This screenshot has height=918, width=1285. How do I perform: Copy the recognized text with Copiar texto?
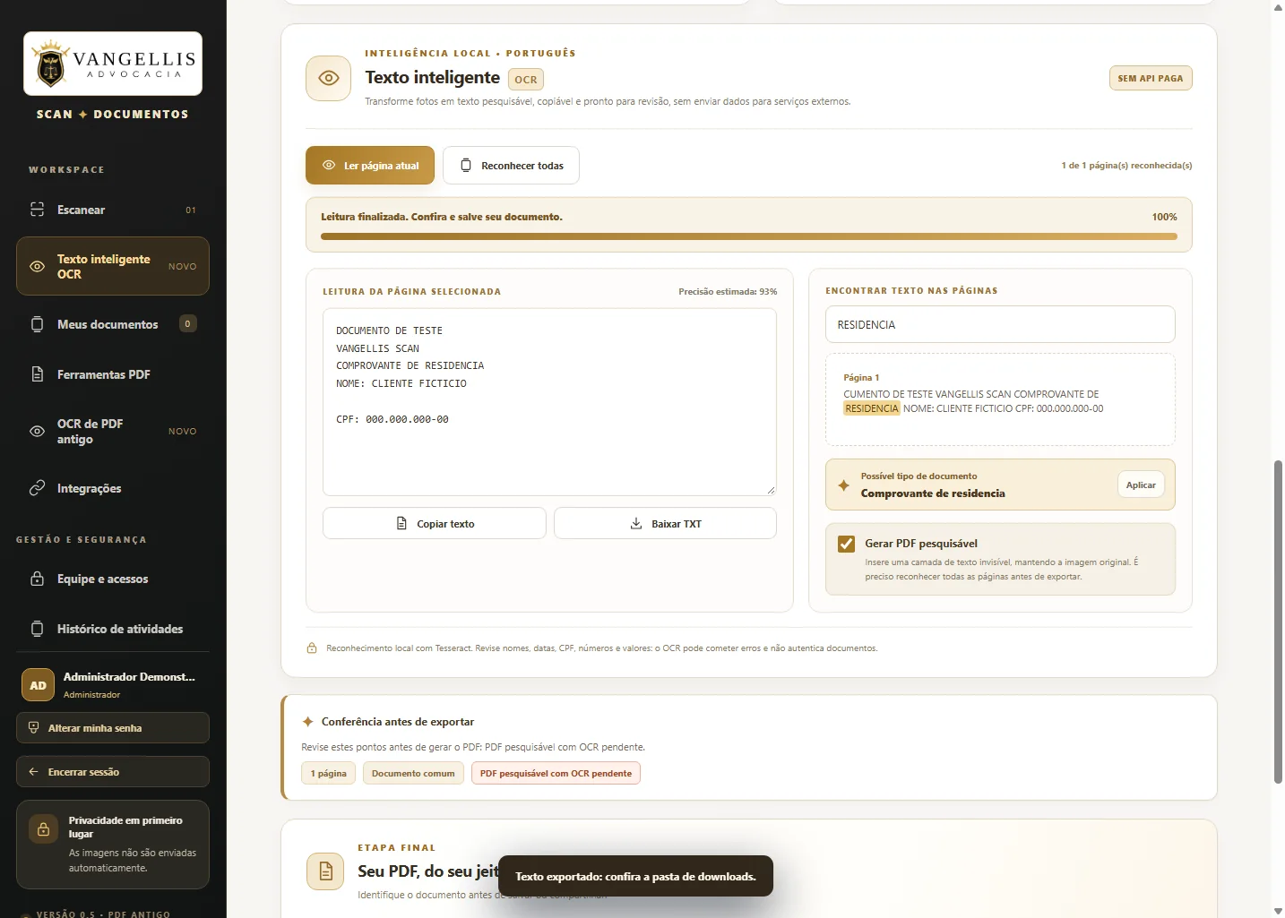435,524
